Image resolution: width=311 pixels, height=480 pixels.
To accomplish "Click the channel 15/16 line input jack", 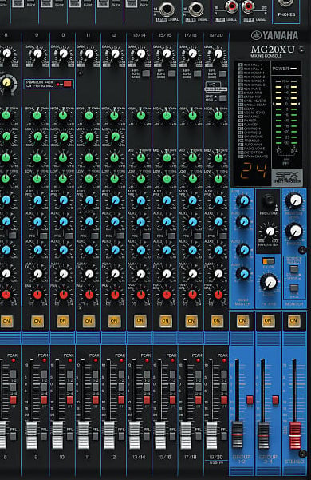I will pos(196,9).
